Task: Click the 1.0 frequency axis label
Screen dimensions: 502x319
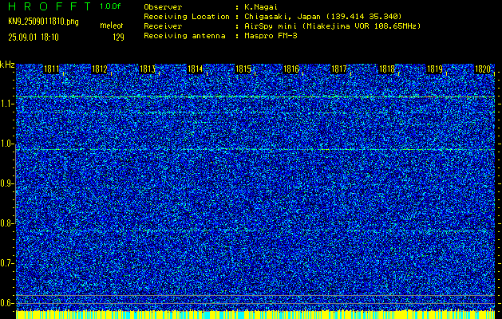Action: pyautogui.click(x=6, y=144)
